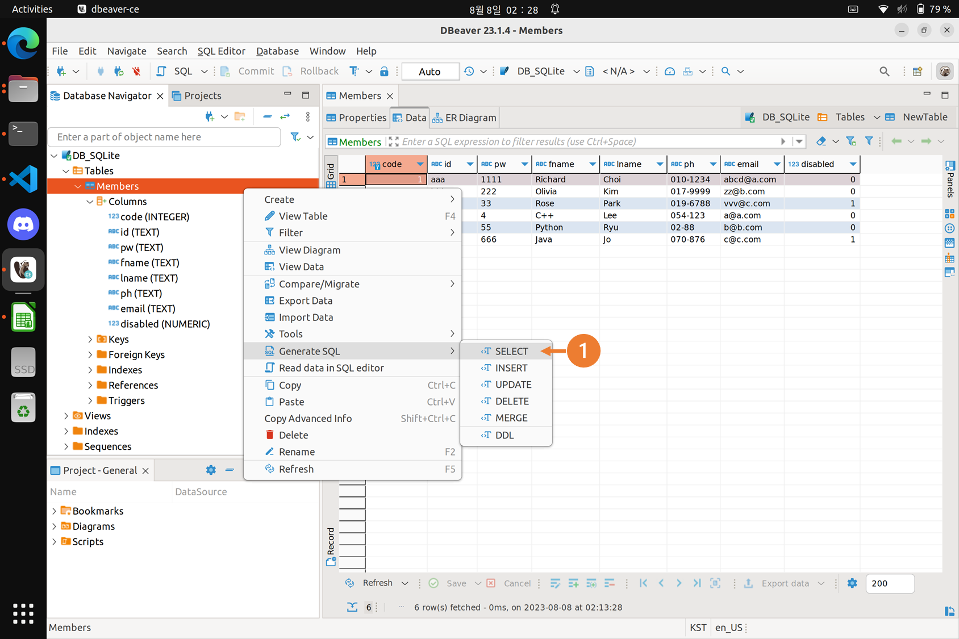Click the SQL filter expression field
The width and height of the screenshot is (959, 639).
(588, 141)
